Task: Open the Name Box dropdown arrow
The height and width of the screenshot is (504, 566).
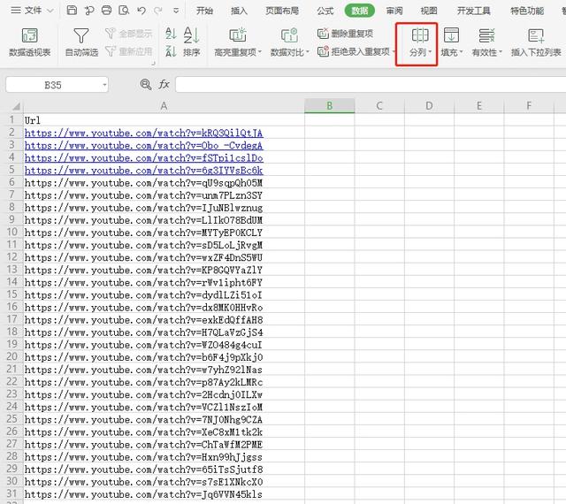Action: click(104, 85)
